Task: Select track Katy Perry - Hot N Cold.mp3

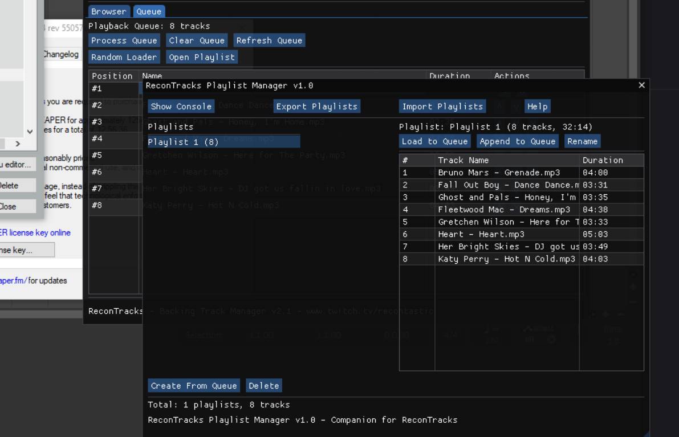Action: [x=522, y=259]
